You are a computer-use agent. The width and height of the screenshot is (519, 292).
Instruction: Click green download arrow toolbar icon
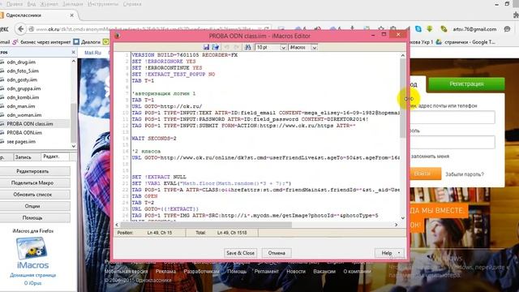tap(430, 29)
